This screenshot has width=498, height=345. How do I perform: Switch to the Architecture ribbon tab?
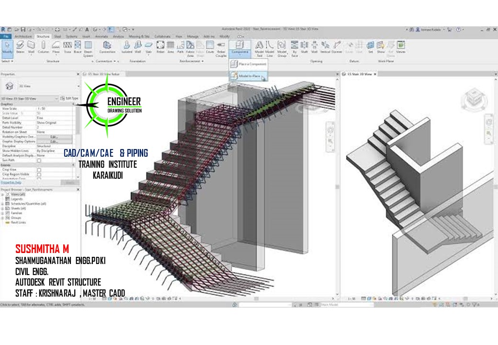pyautogui.click(x=23, y=36)
